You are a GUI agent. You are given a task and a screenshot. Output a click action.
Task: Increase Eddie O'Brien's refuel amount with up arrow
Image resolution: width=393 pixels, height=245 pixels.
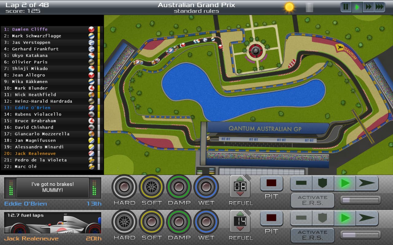point(240,179)
